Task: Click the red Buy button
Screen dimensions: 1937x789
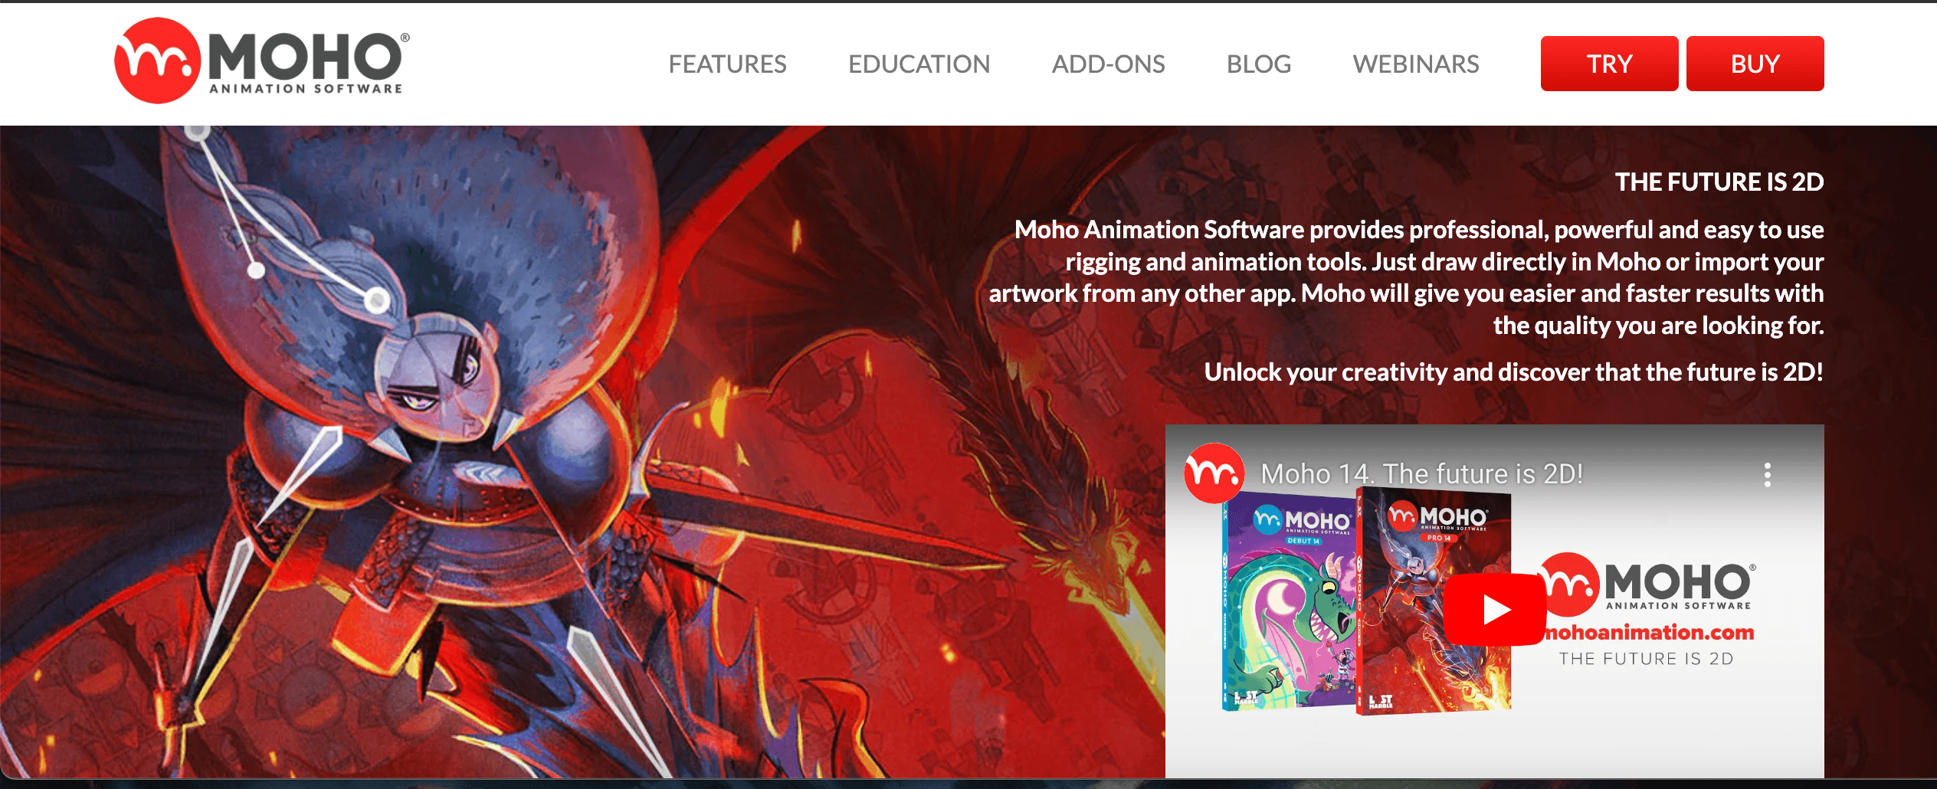Action: point(1755,64)
